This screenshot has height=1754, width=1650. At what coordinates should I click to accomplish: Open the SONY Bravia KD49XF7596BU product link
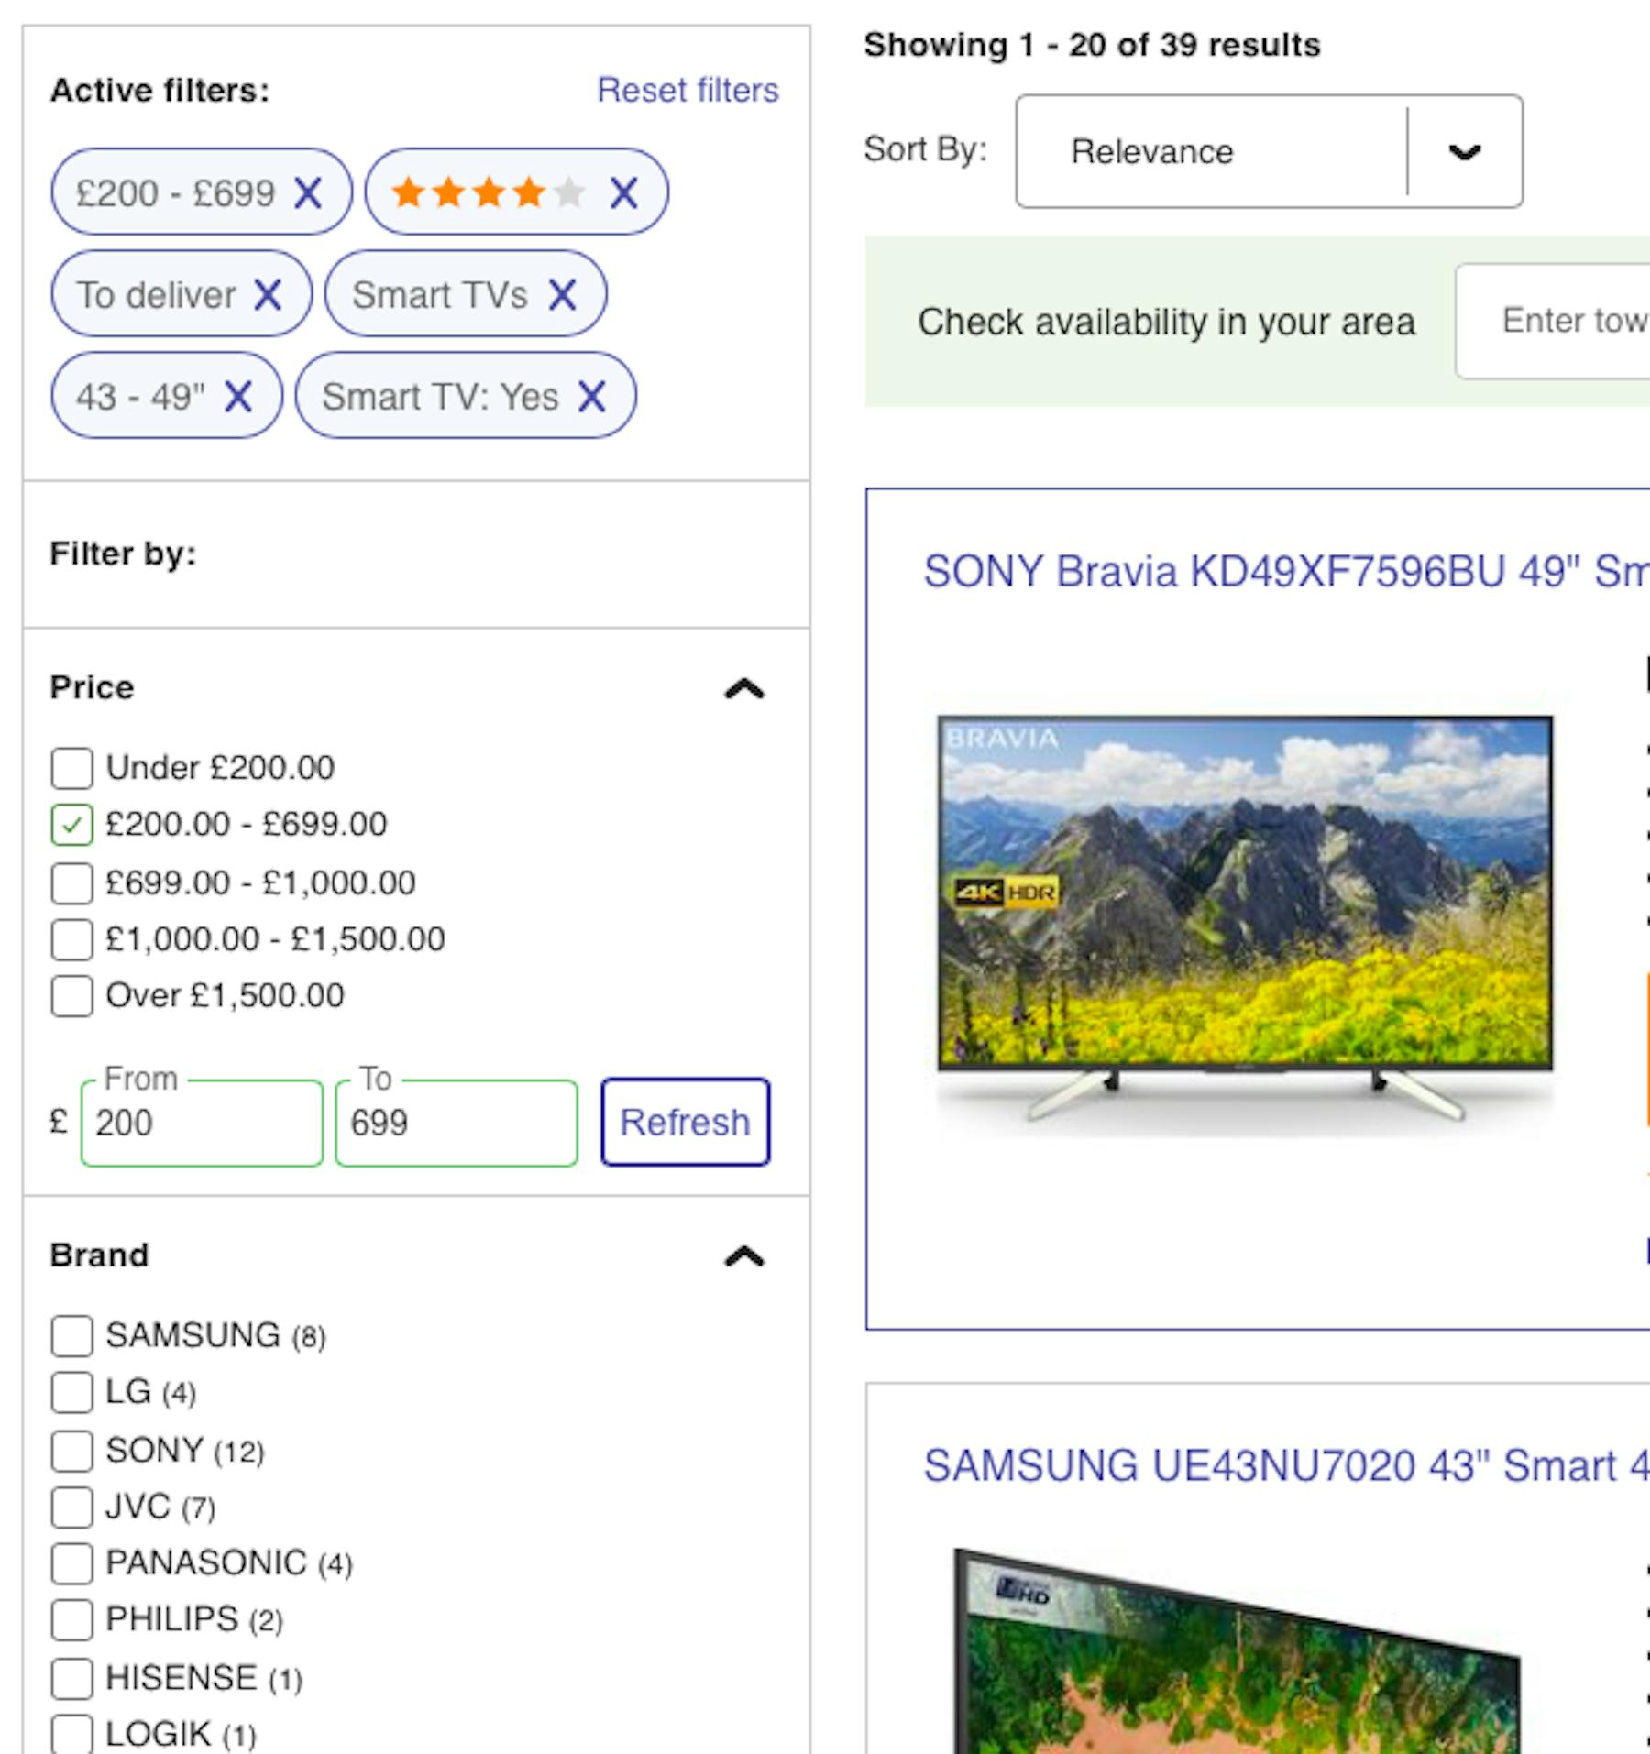(x=1286, y=572)
